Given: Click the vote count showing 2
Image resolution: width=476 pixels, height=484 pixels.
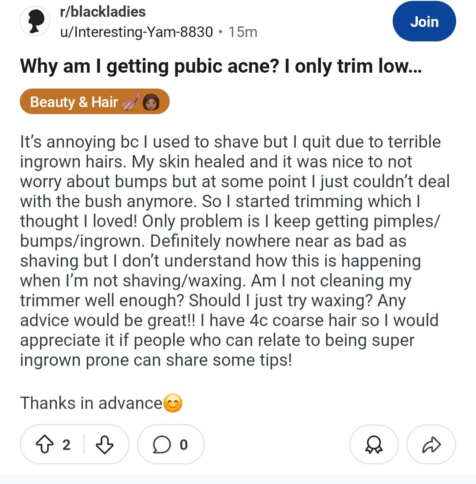Looking at the screenshot, I should pos(66,445).
